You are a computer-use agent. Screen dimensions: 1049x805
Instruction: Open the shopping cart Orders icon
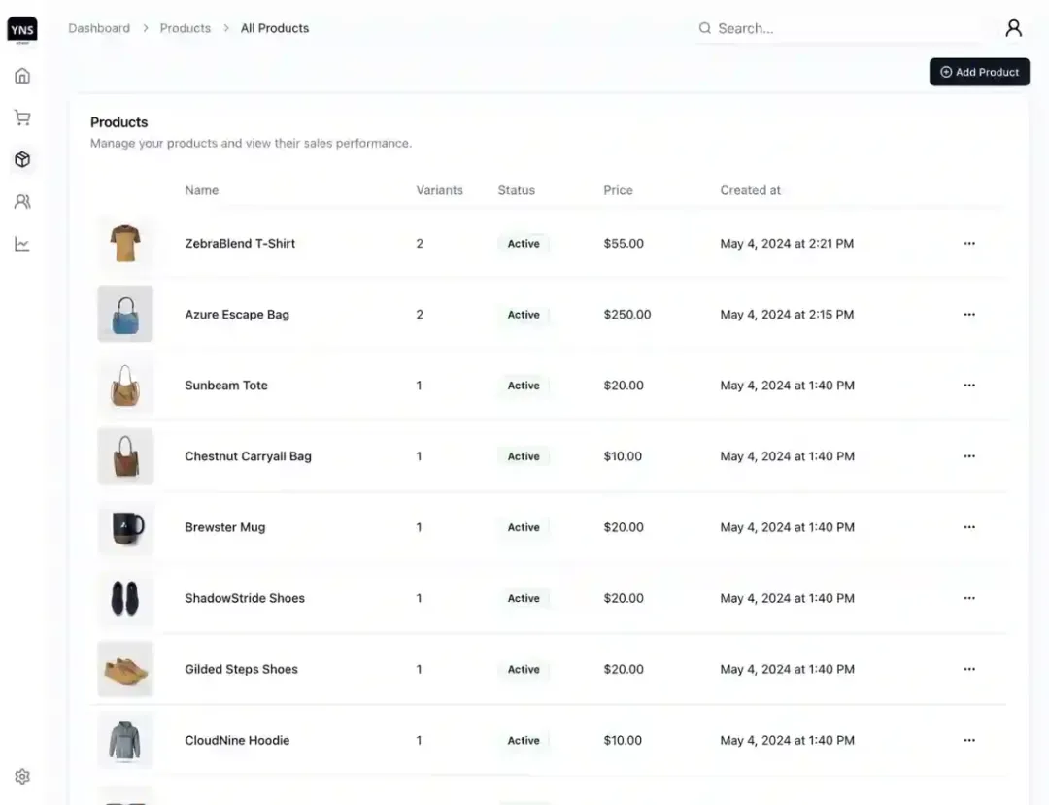point(22,117)
